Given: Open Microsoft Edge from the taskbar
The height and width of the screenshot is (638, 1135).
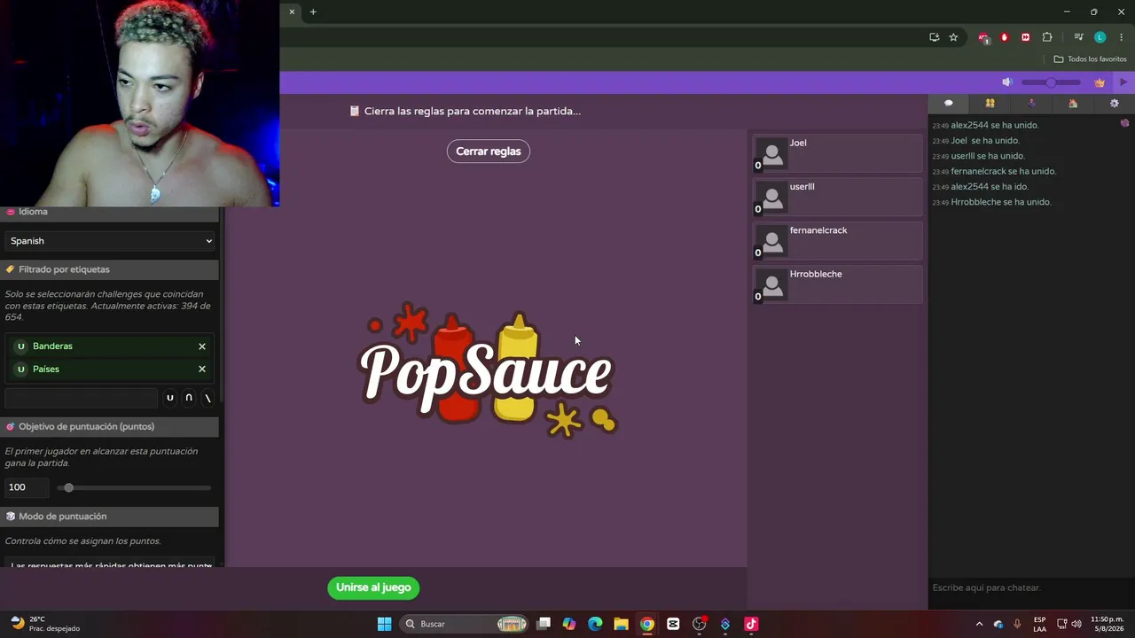Looking at the screenshot, I should 595,624.
